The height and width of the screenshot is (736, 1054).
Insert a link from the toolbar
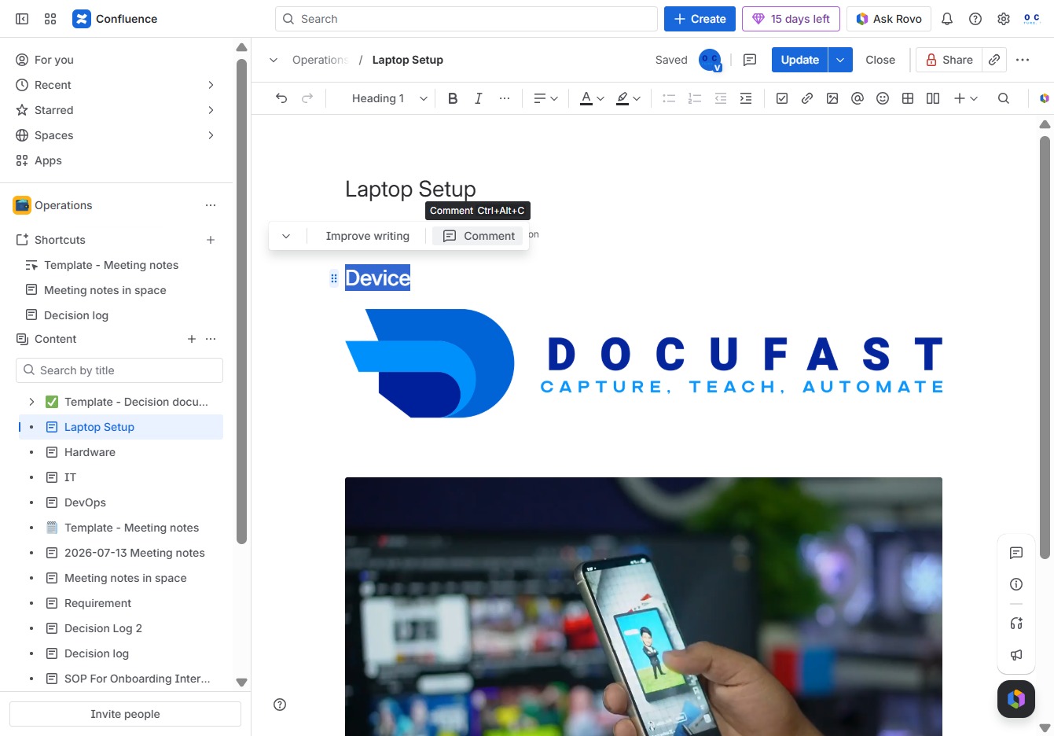click(x=807, y=98)
